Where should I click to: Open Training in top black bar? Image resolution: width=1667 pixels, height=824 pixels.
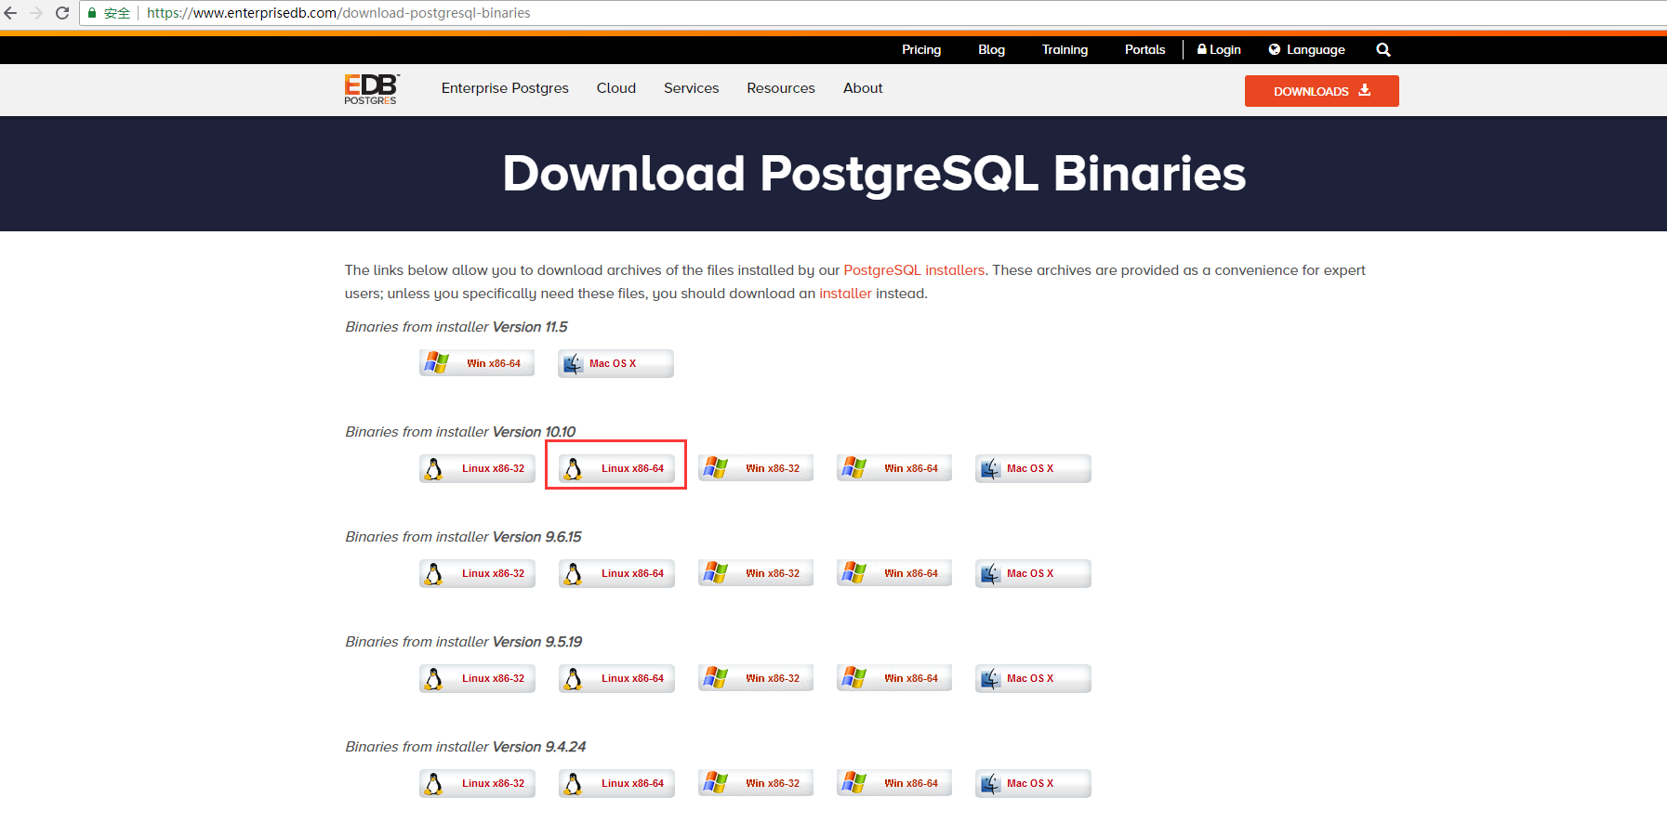1065,50
